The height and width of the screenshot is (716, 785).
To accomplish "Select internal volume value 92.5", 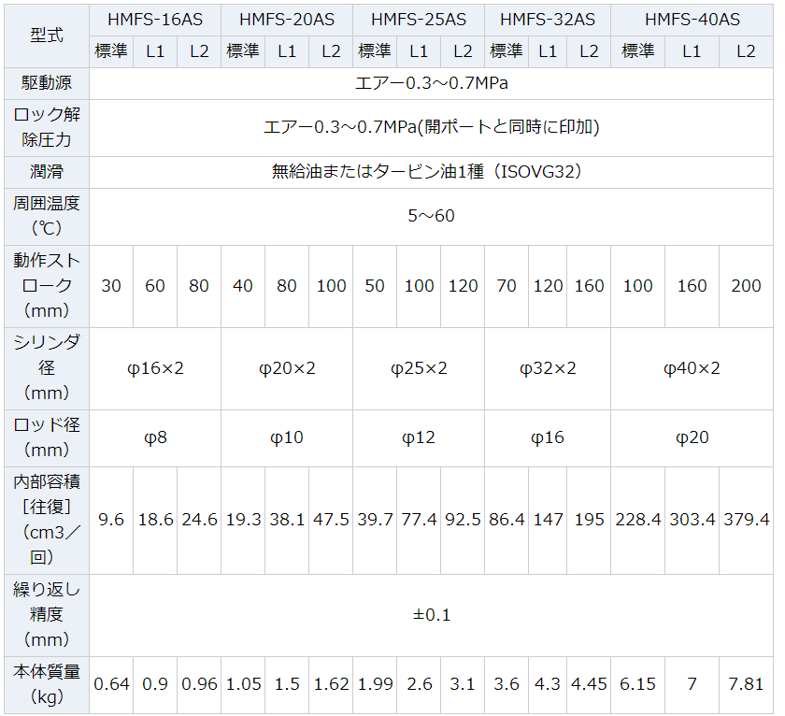I will (463, 521).
